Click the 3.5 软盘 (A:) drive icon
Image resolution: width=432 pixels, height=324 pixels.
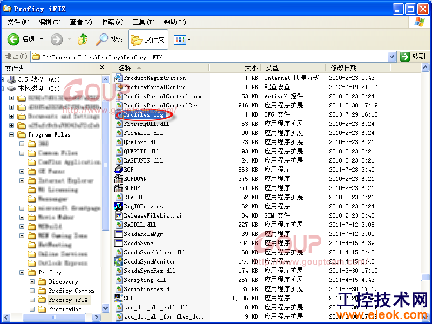11,79
